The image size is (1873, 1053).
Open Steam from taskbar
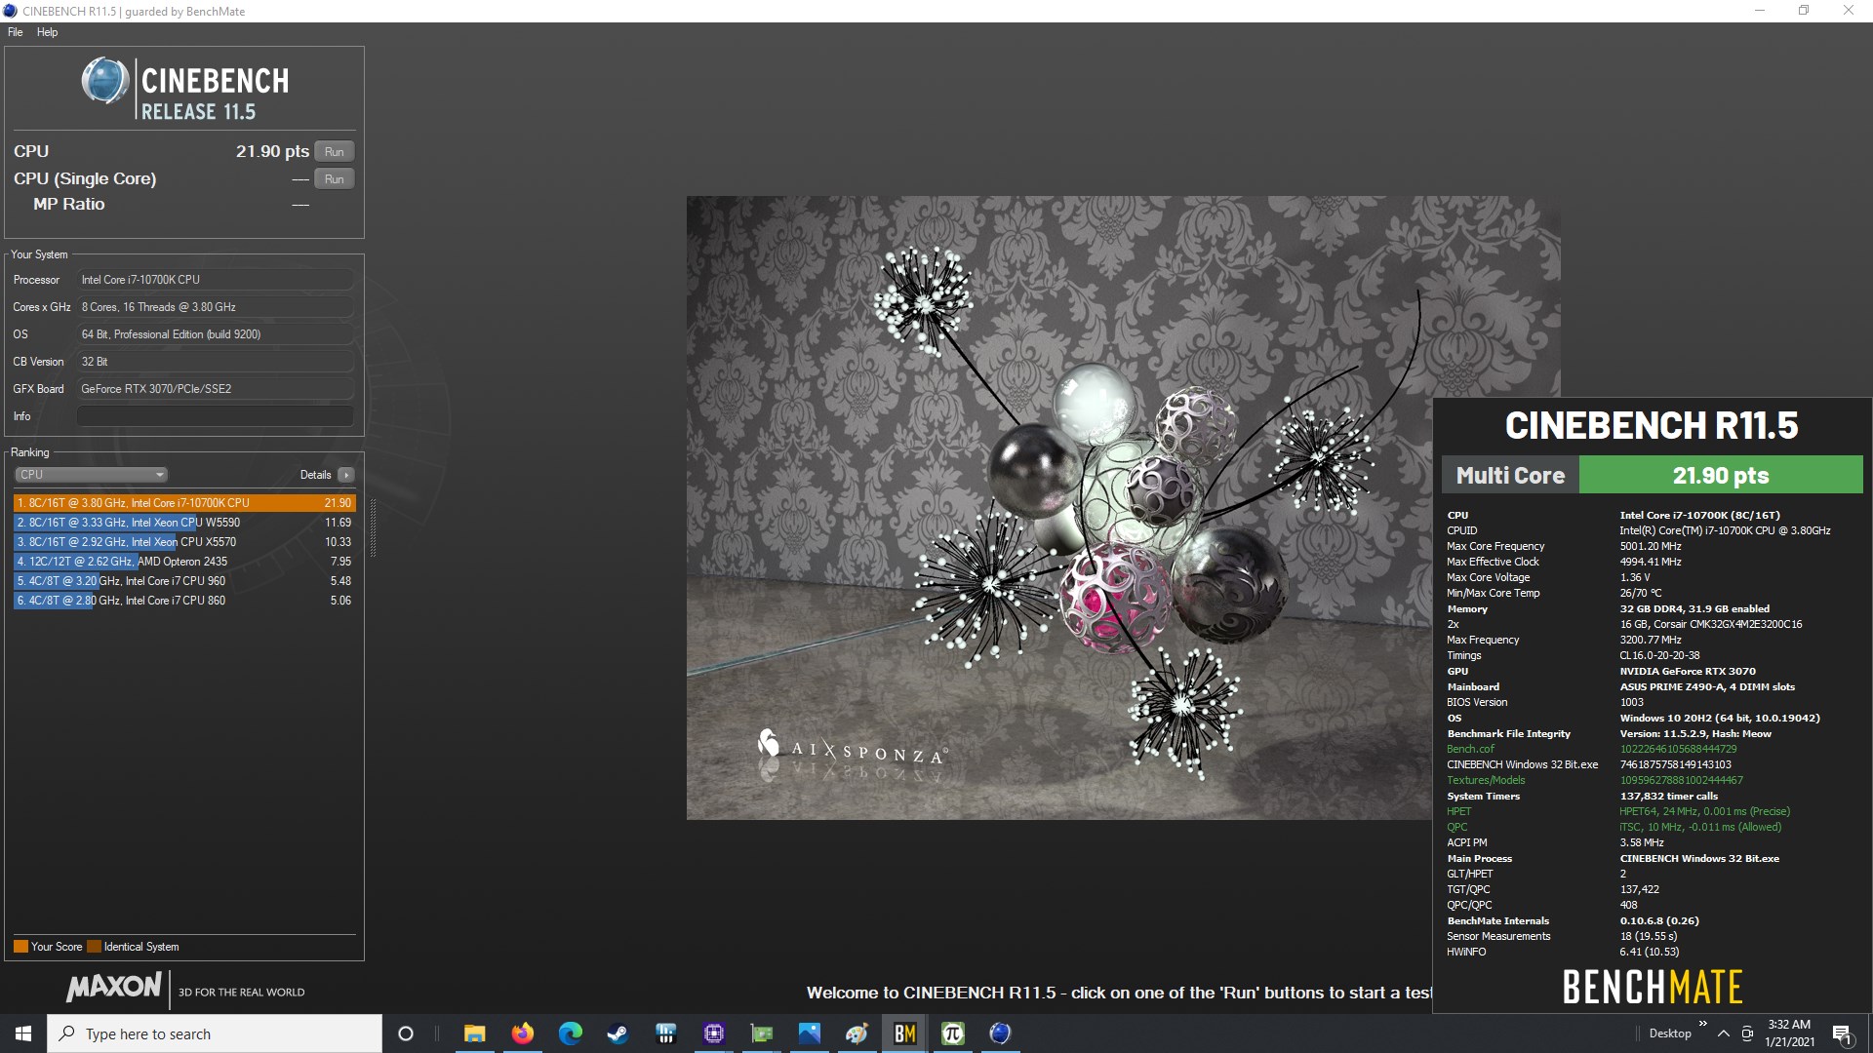coord(618,1033)
